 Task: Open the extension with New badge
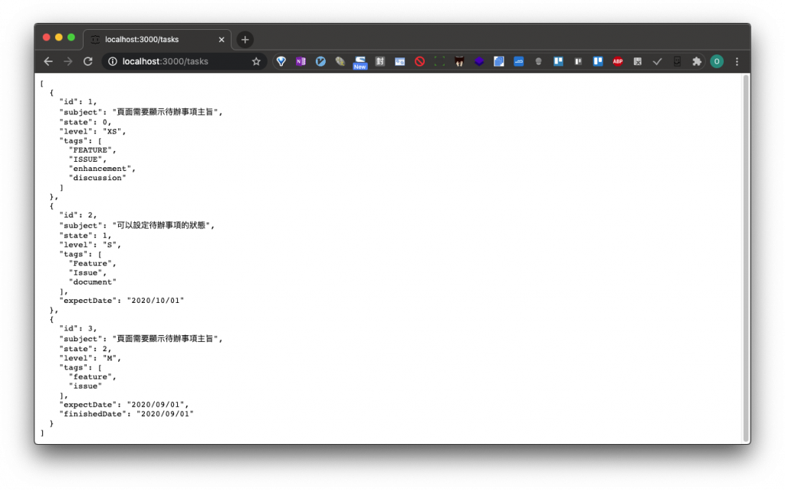pyautogui.click(x=360, y=62)
